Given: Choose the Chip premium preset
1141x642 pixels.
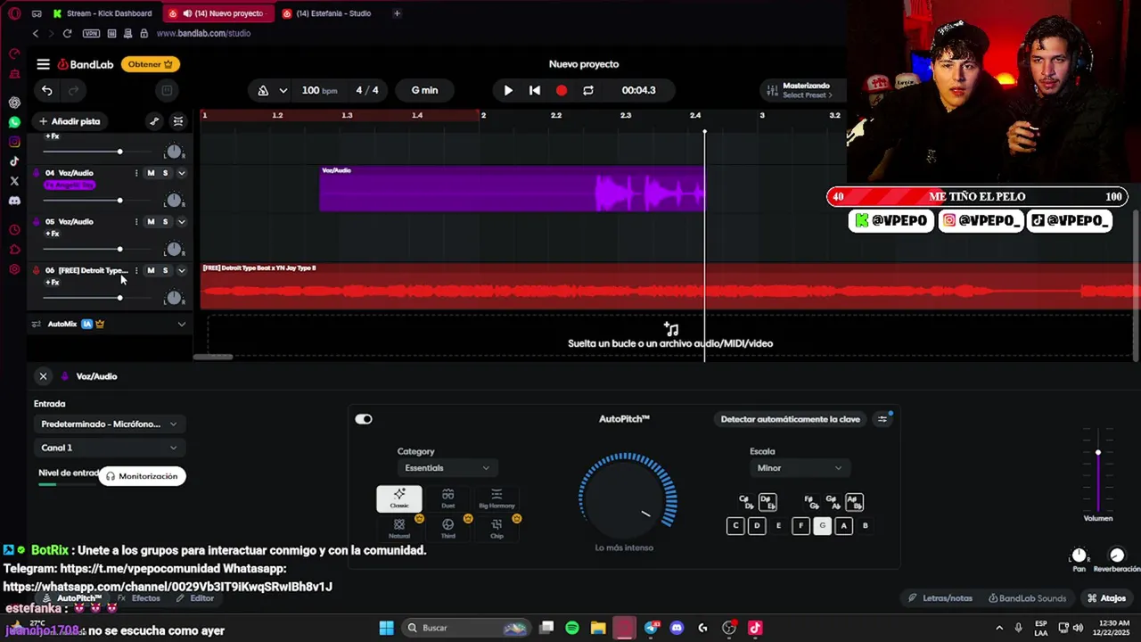Looking at the screenshot, I should tap(497, 528).
